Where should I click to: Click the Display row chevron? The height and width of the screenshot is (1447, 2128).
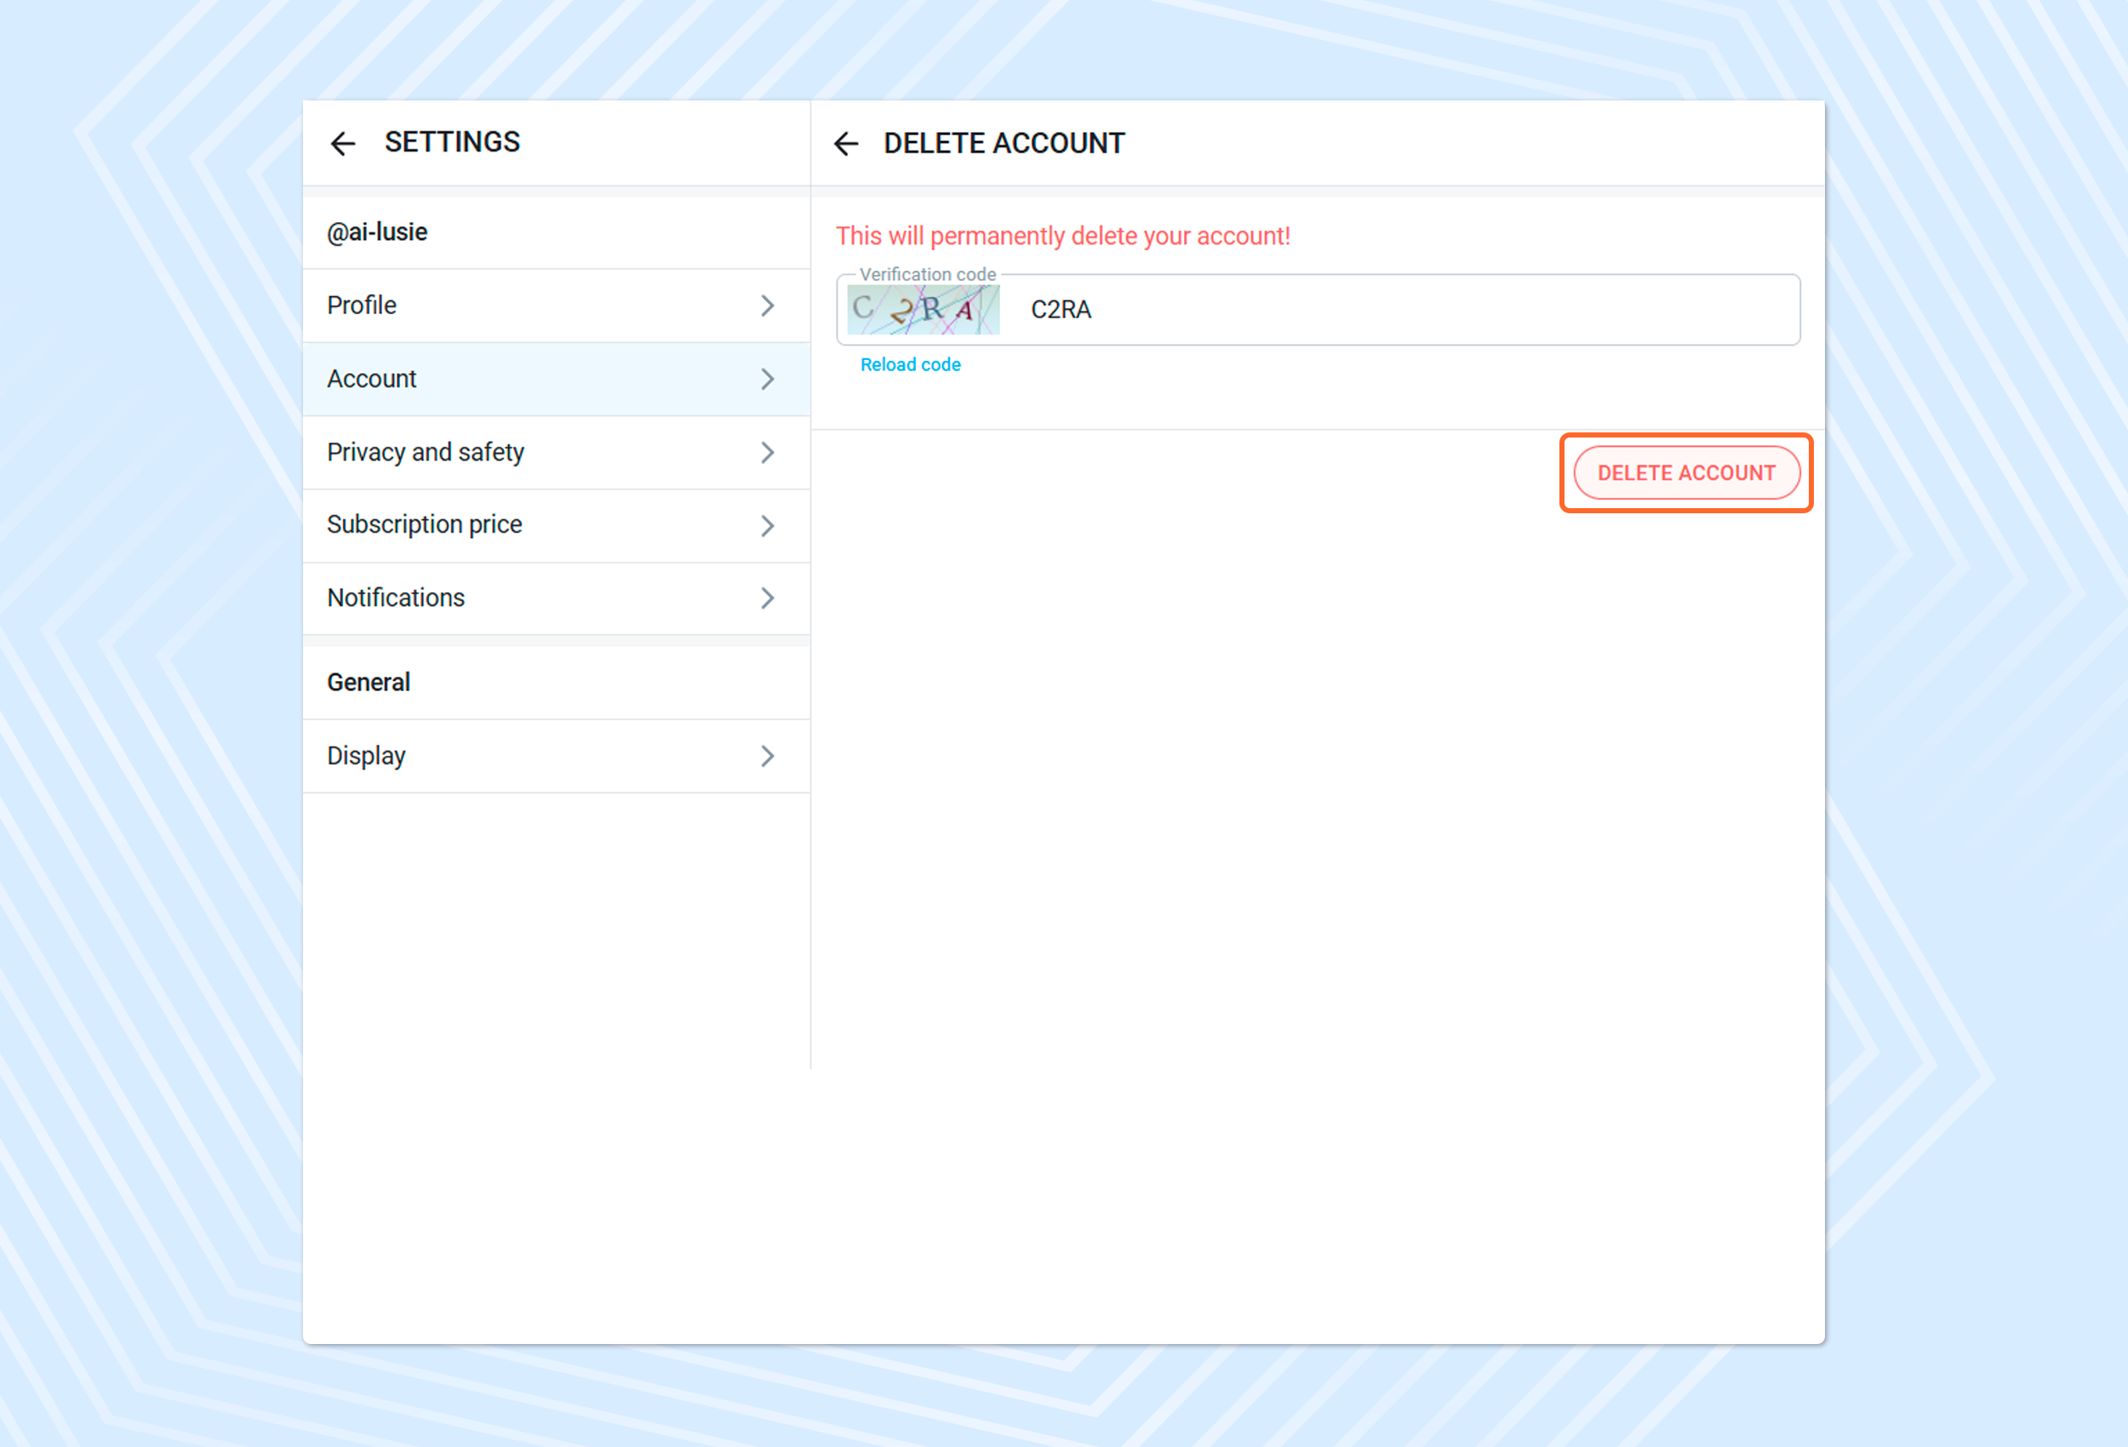[x=767, y=757]
